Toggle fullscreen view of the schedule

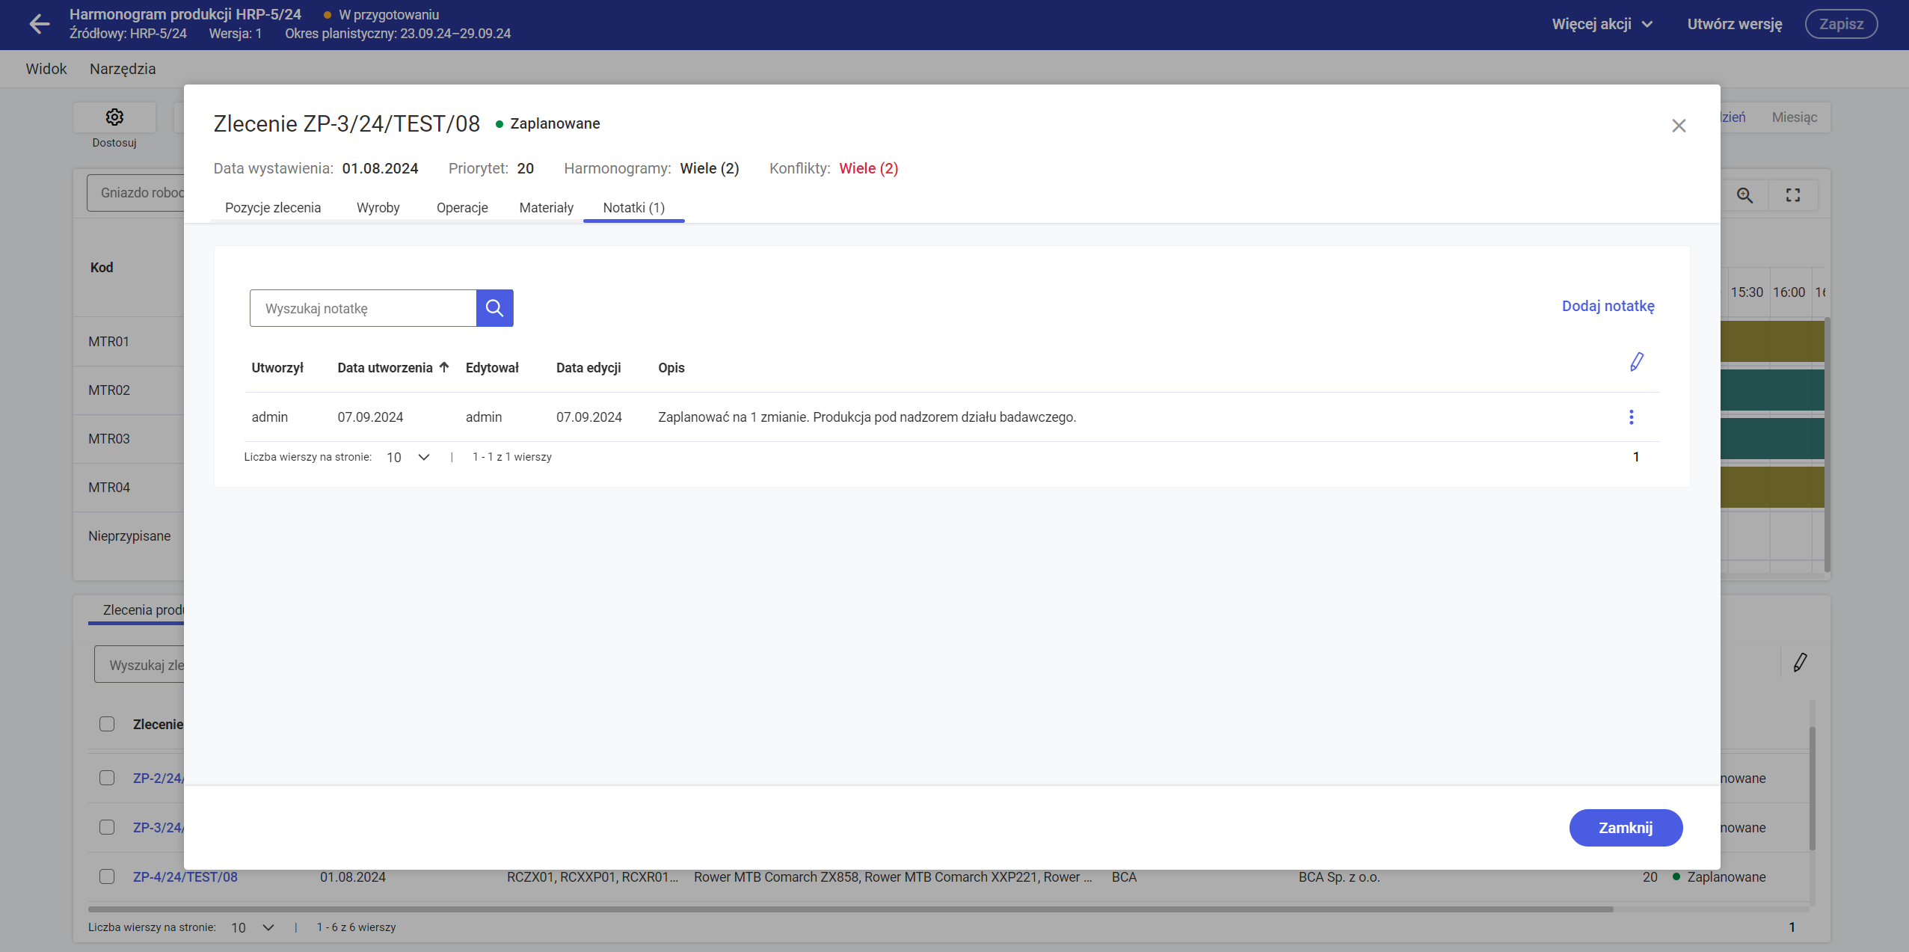1793,195
